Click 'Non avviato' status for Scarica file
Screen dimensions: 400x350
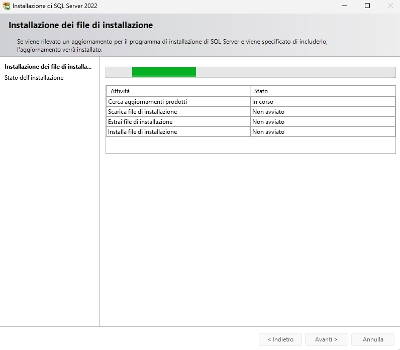pos(323,112)
